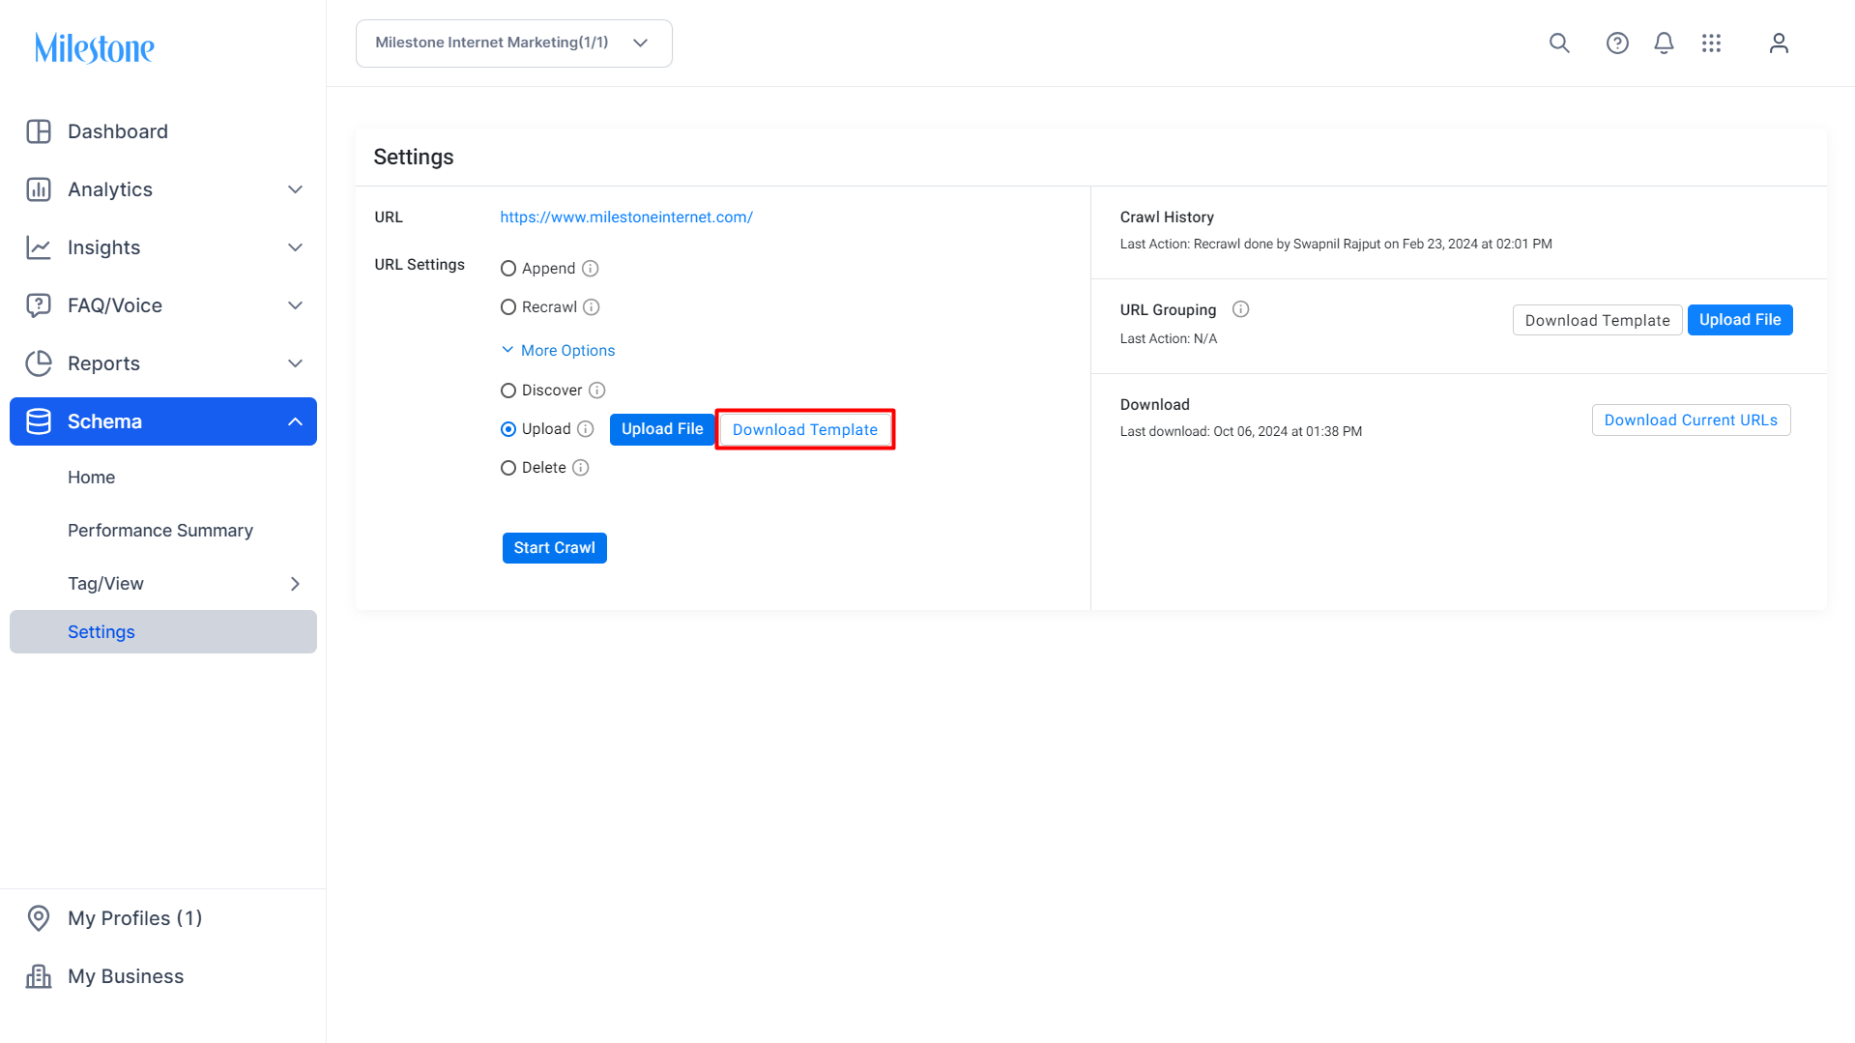Show info for Delete option
This screenshot has width=1855, height=1043.
(581, 468)
